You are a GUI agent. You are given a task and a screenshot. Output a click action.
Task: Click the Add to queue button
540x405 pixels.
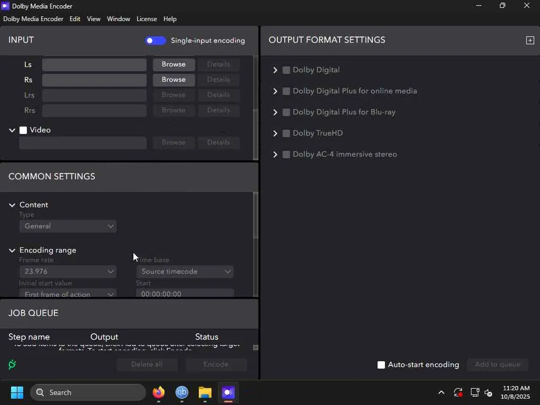coord(497,364)
